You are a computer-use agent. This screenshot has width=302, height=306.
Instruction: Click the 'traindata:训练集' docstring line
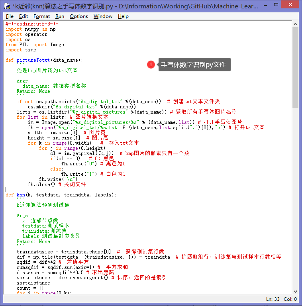click(x=44, y=231)
